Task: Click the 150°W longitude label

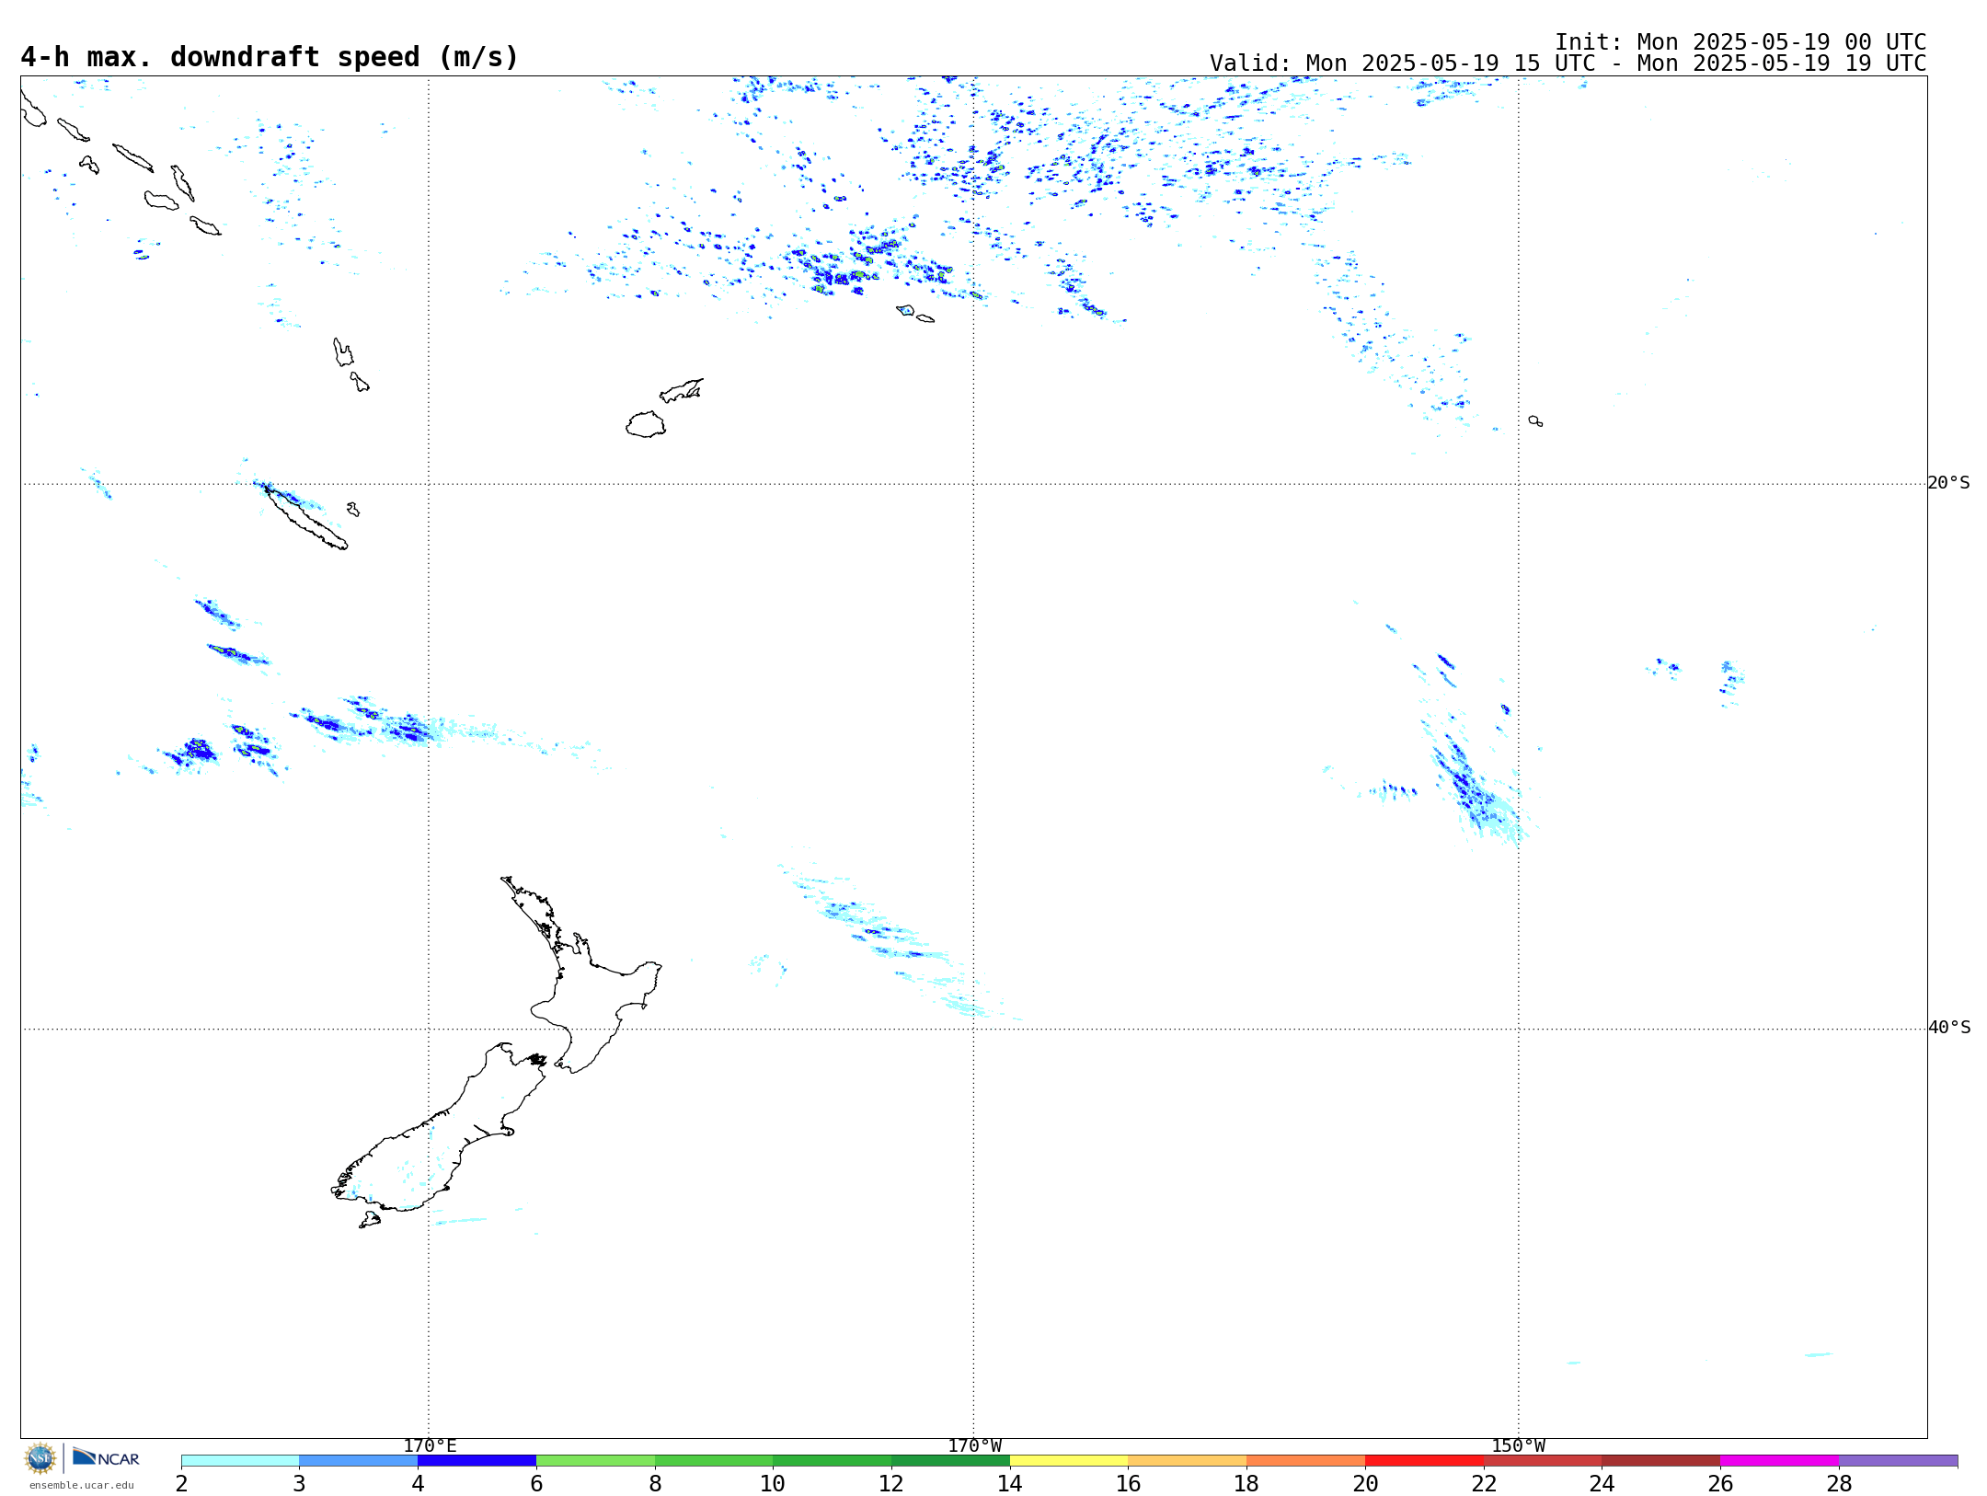Action: coord(1518,1445)
